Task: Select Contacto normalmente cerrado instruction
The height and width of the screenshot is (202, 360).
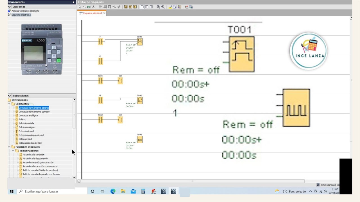Action: click(x=34, y=112)
